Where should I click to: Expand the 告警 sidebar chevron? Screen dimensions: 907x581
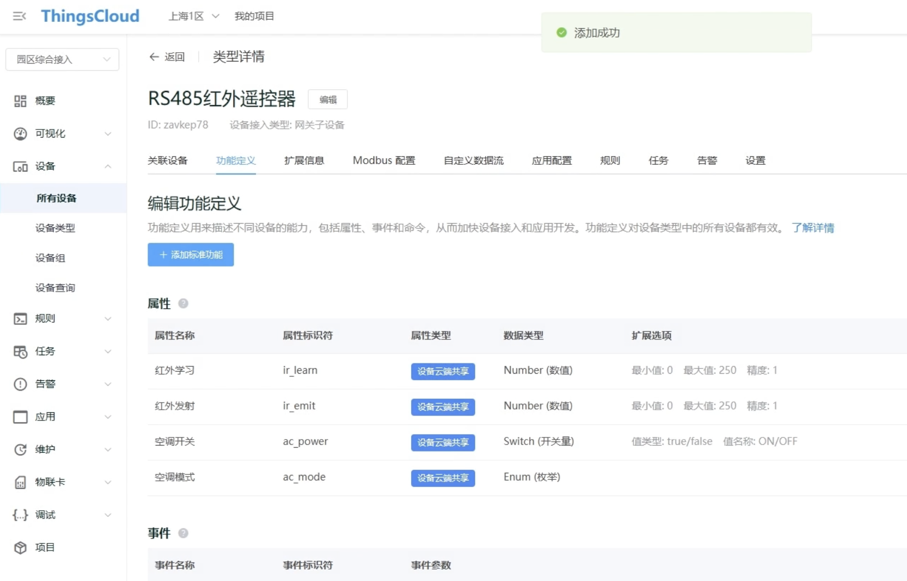108,384
